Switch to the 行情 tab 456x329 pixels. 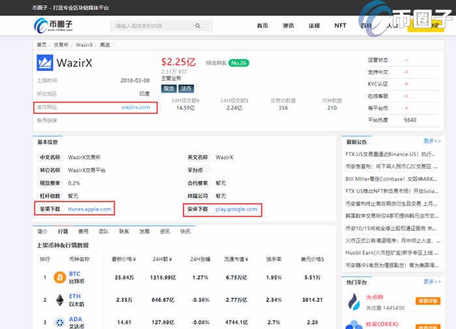click(63, 231)
